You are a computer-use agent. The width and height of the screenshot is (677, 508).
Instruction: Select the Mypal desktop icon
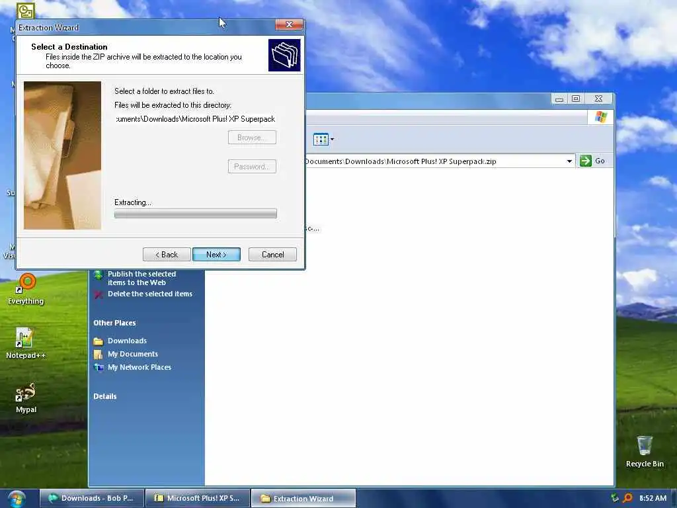tap(26, 398)
